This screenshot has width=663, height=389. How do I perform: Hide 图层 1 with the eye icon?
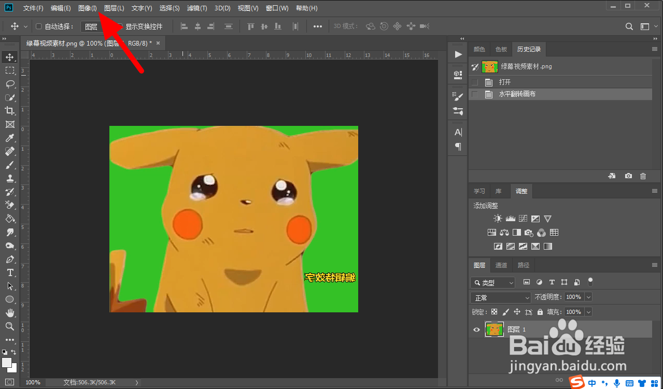tap(476, 329)
